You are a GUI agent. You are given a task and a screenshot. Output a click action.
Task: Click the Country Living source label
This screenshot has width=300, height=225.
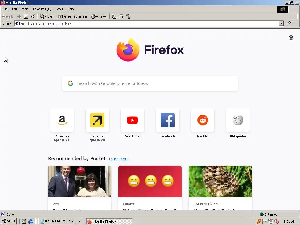click(x=205, y=204)
